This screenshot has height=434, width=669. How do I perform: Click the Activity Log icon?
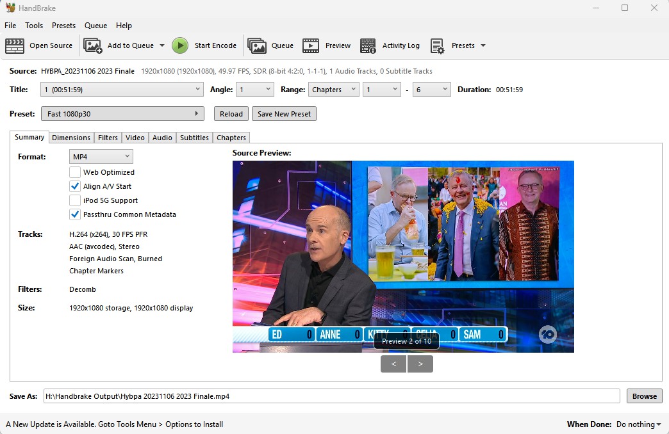point(368,45)
